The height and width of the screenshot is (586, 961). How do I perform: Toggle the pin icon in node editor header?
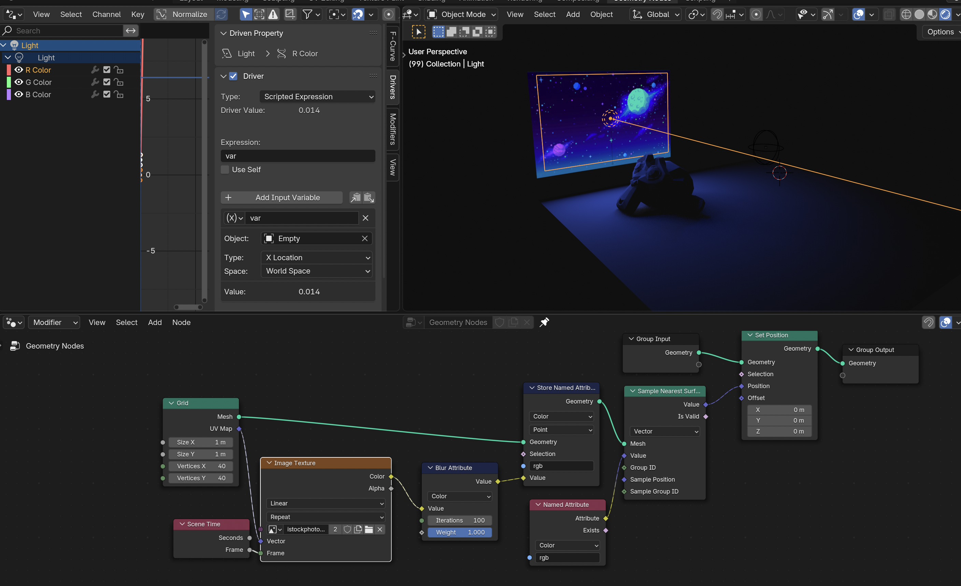[x=544, y=322]
